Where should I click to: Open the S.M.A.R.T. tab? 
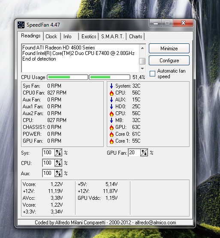pyautogui.click(x=112, y=37)
